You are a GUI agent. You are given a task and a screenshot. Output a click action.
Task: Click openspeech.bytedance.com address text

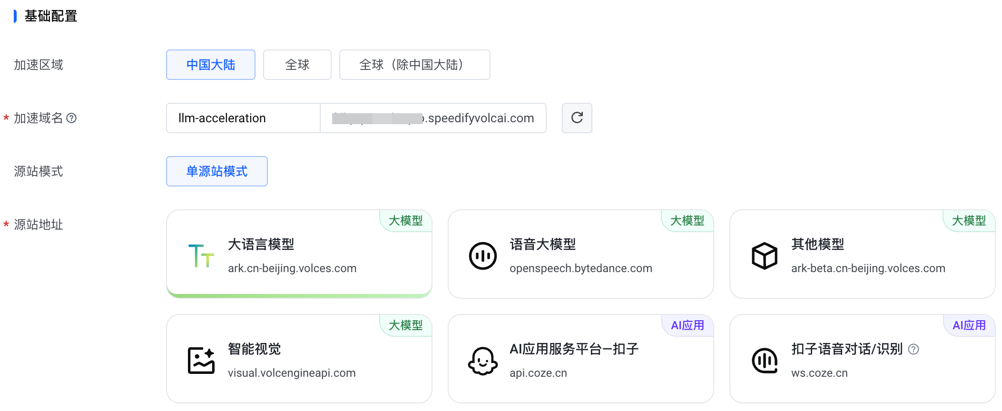pyautogui.click(x=581, y=268)
